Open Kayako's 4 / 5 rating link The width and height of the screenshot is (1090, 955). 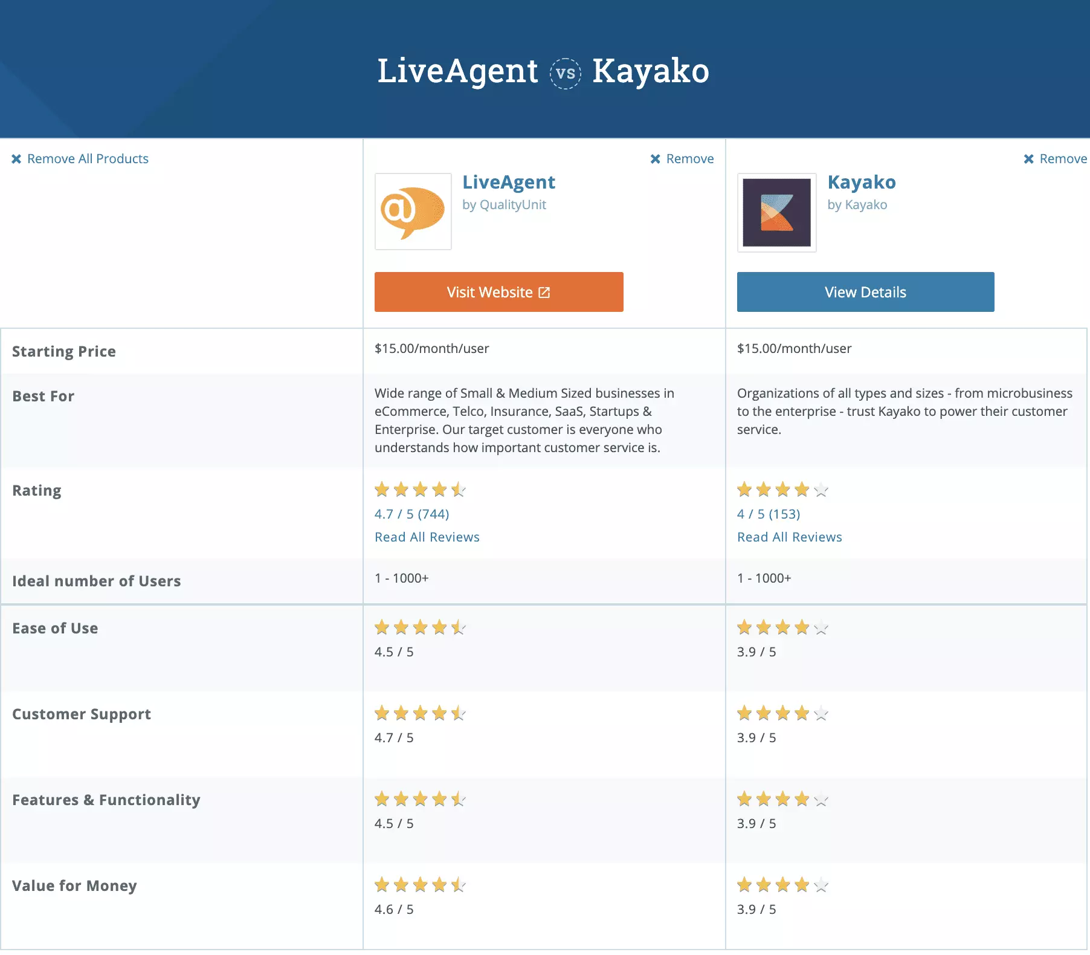768,514
